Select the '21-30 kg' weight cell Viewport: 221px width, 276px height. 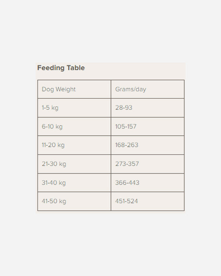pos(54,164)
